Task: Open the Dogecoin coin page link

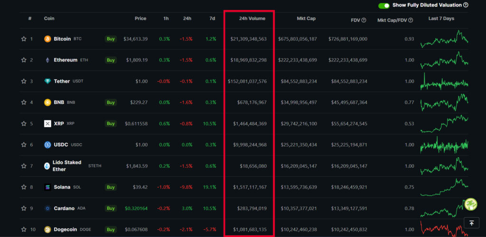Action: click(x=65, y=229)
